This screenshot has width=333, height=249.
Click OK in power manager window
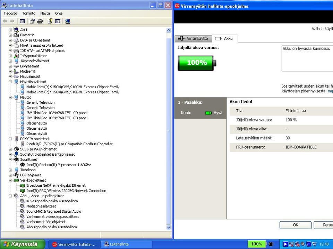296,225
